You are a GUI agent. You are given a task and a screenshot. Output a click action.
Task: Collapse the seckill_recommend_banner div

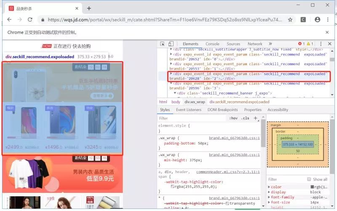tap(175, 93)
